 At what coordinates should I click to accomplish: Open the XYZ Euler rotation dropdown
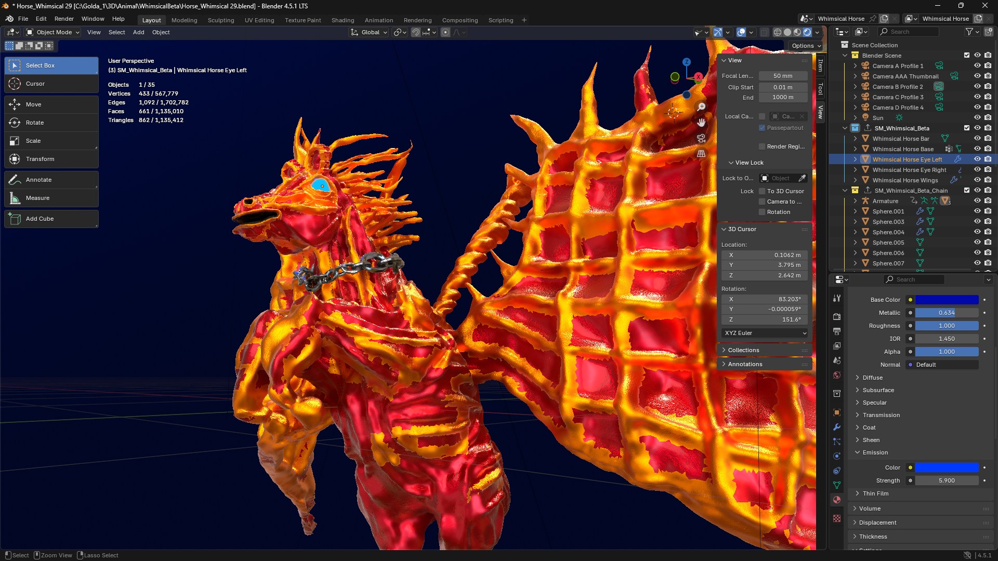pyautogui.click(x=765, y=333)
